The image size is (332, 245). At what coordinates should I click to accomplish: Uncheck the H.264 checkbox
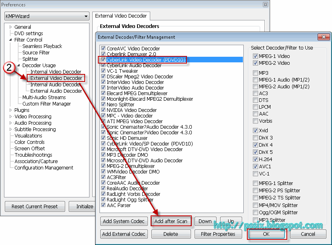click(x=255, y=159)
